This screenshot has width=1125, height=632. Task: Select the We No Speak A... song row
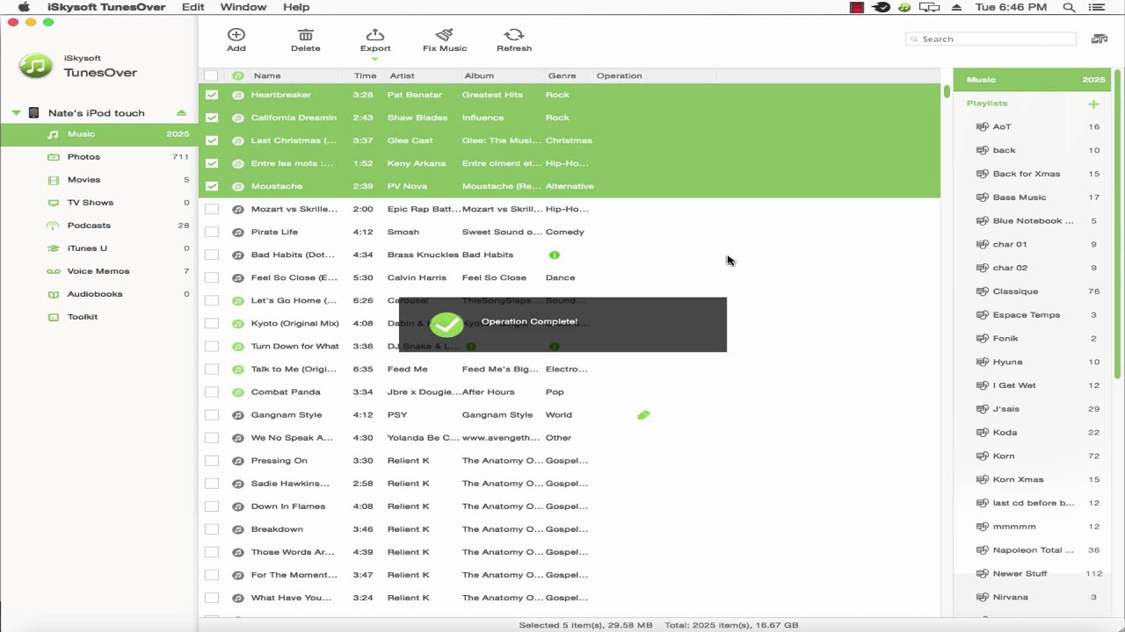coord(570,438)
